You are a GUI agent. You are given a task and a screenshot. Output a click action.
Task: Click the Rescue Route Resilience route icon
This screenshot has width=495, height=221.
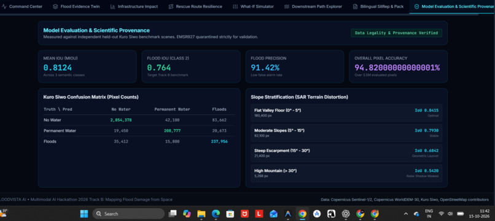tap(171, 7)
